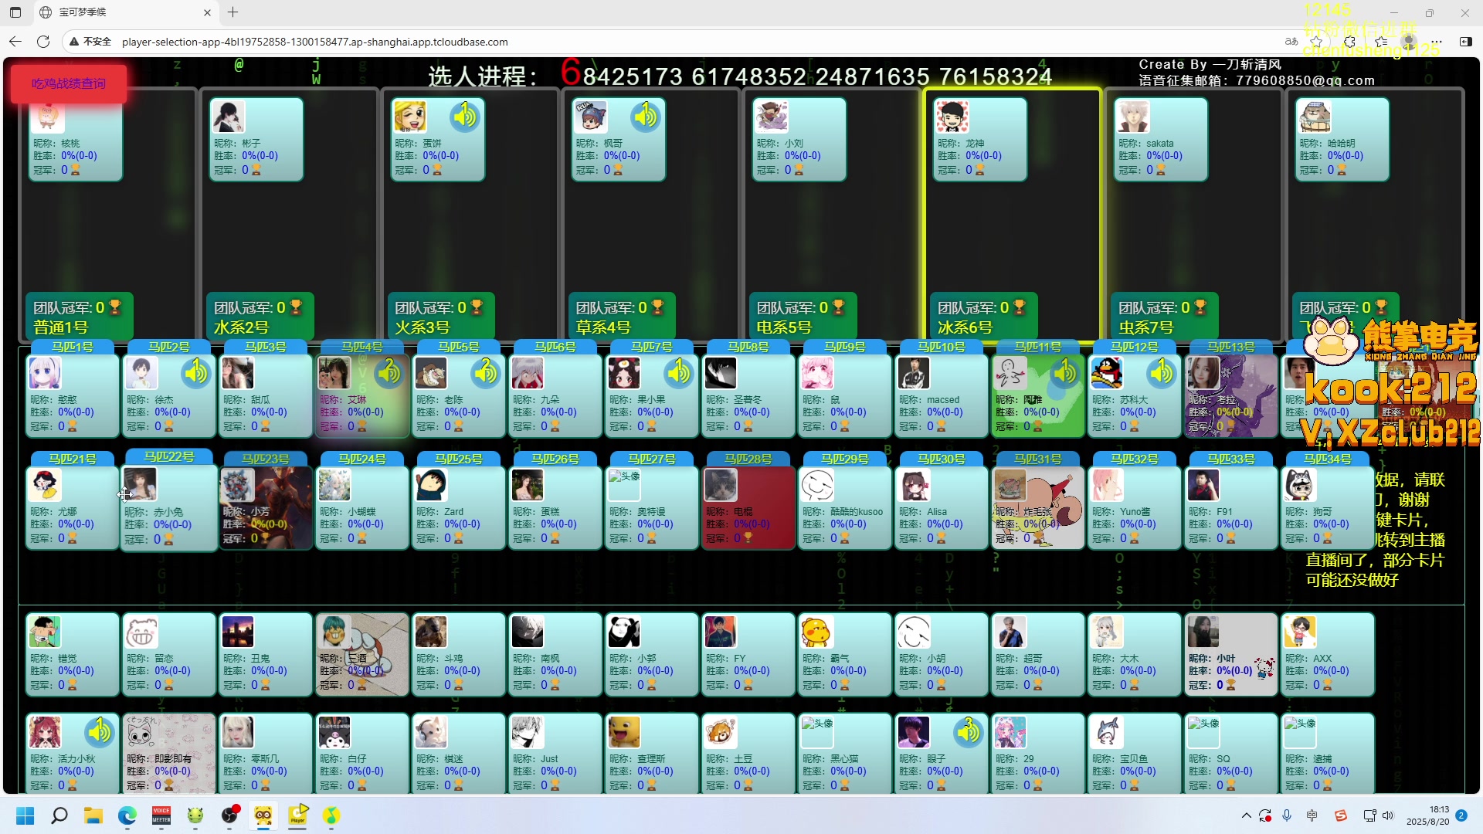The image size is (1483, 834).
Task: Click 酷酷的kusoo nickname text
Action: click(857, 512)
